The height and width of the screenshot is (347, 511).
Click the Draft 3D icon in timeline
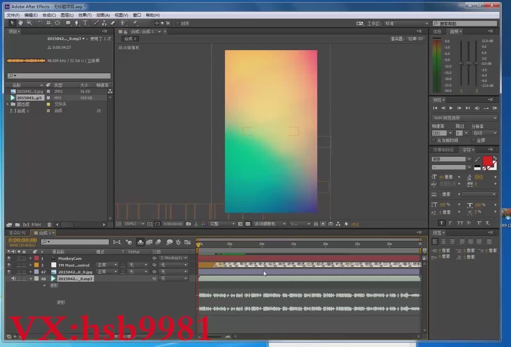tap(129, 242)
